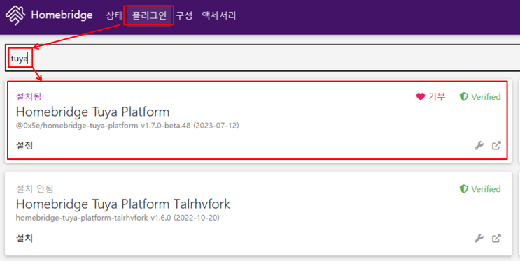Viewport: 520px width, 261px height.
Task: Click Verified shield icon on Homebridge Tuya Platform
Action: (x=463, y=96)
